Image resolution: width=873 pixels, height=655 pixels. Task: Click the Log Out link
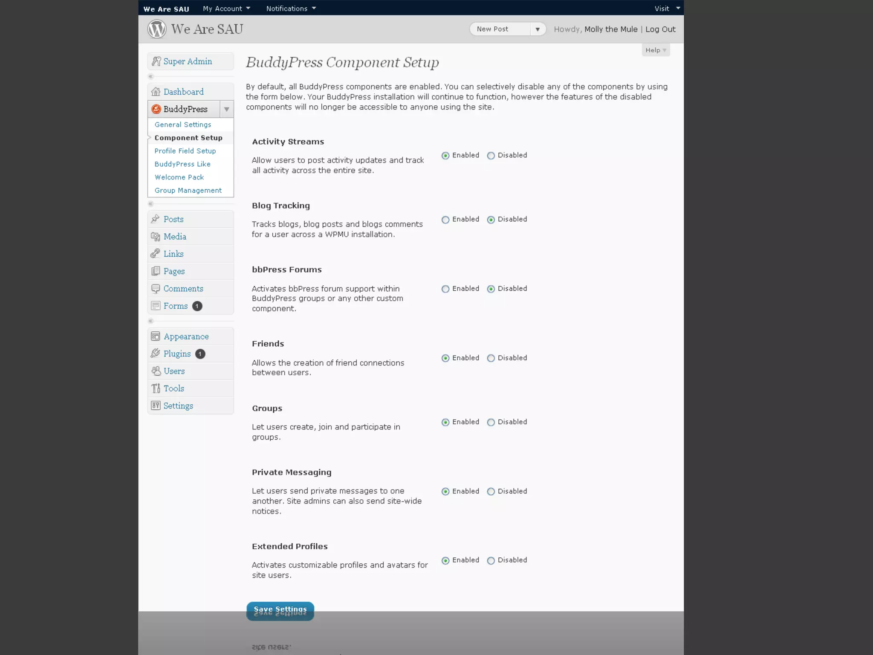coord(660,29)
